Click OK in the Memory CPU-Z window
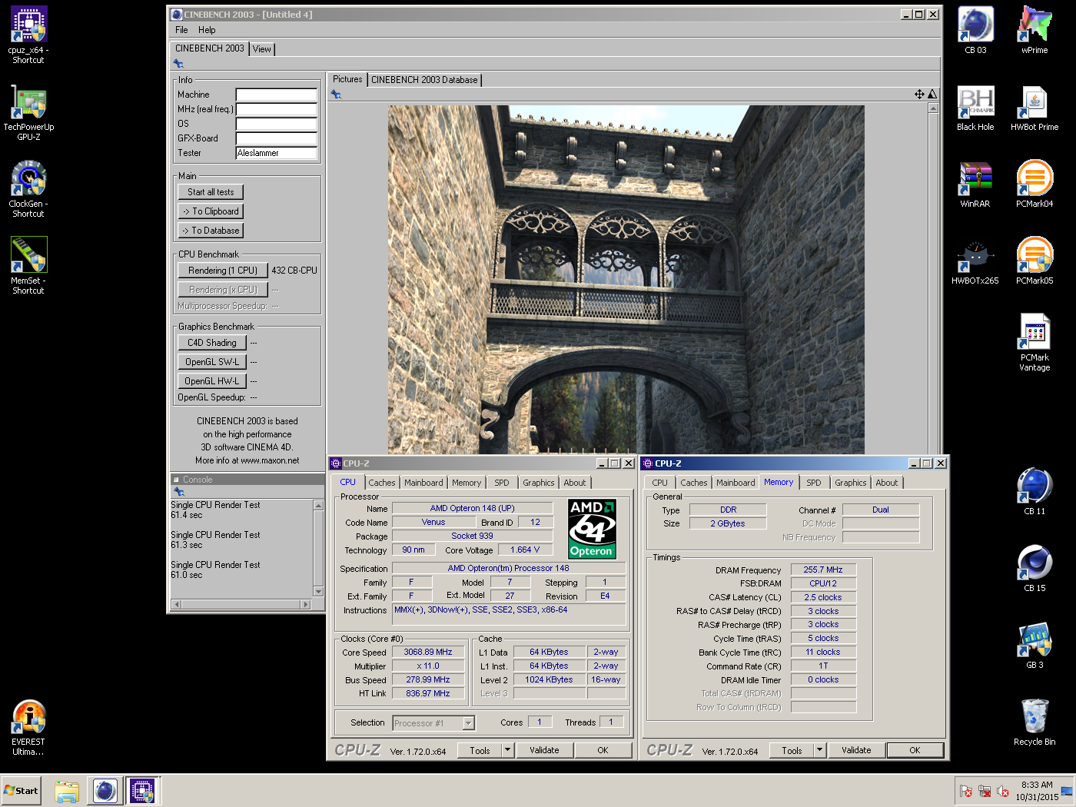 click(915, 750)
